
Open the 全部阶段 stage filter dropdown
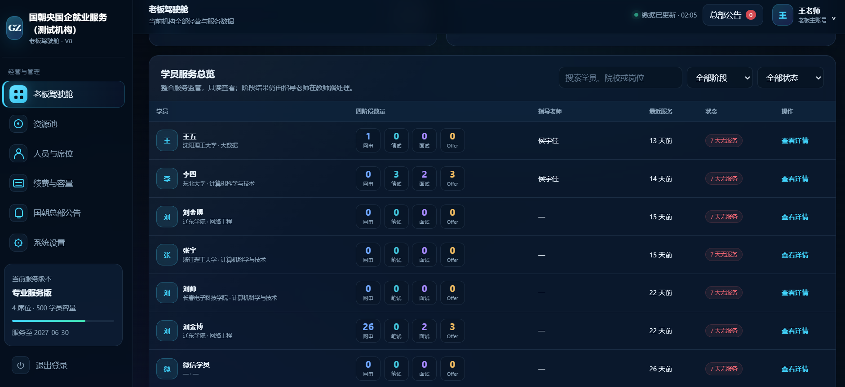click(x=720, y=78)
